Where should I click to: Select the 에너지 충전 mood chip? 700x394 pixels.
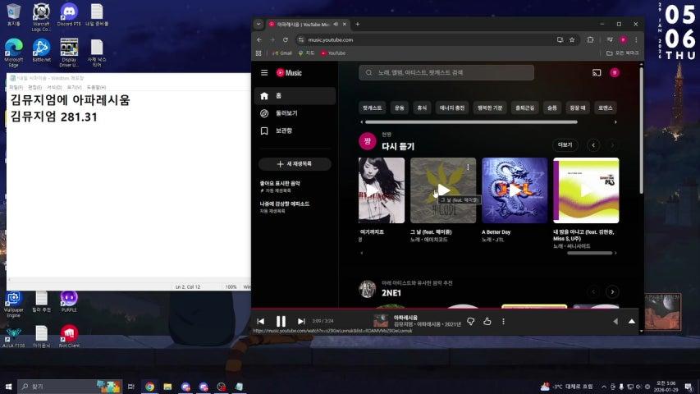452,108
